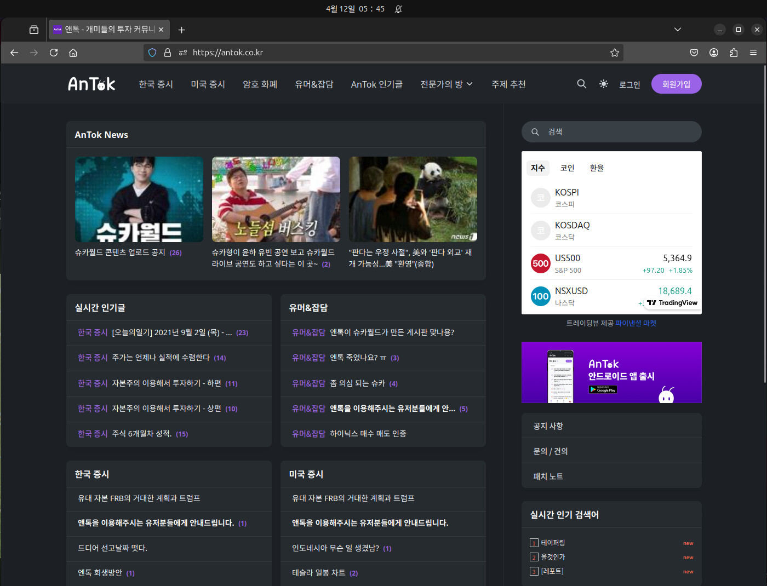Click the 회원가입 sign-up button
This screenshot has height=586, width=767.
tap(676, 84)
